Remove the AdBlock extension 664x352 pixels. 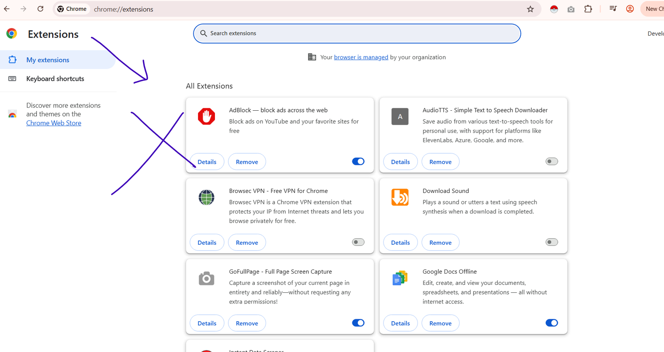(x=247, y=162)
